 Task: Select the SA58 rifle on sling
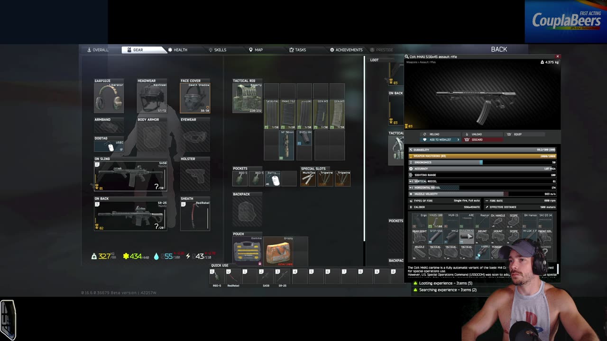pos(130,176)
